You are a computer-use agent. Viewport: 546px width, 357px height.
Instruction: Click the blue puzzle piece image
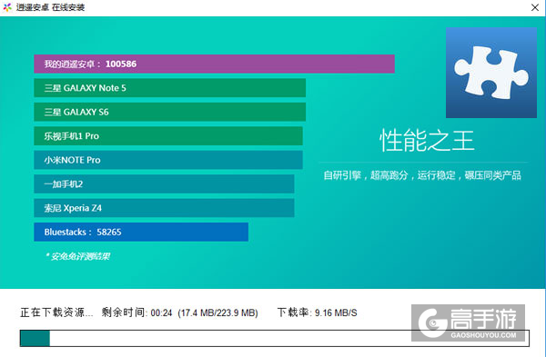pos(491,73)
